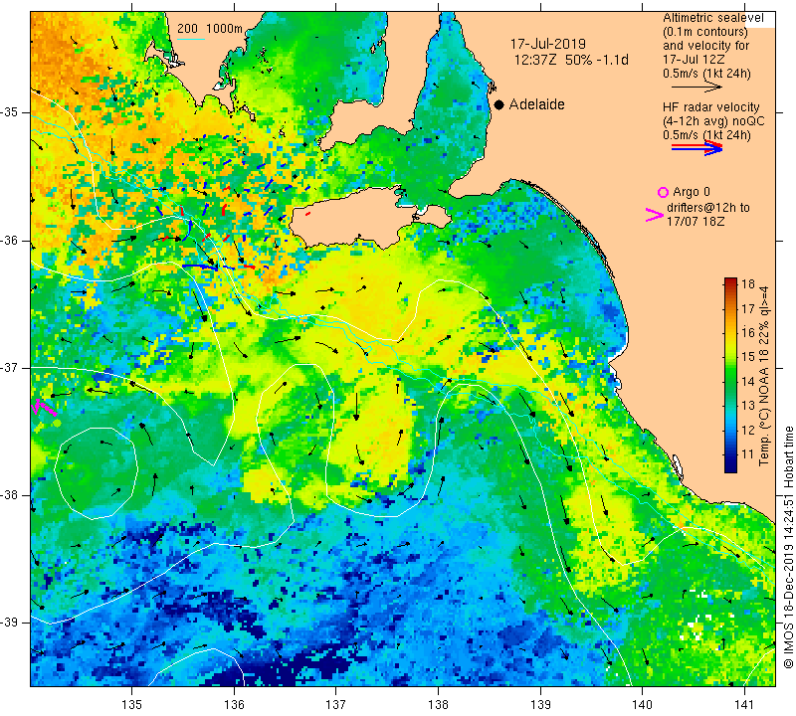The image size is (796, 716).
Task: Click the cyan 200 1000m depth contour line sample
Action: 191,39
